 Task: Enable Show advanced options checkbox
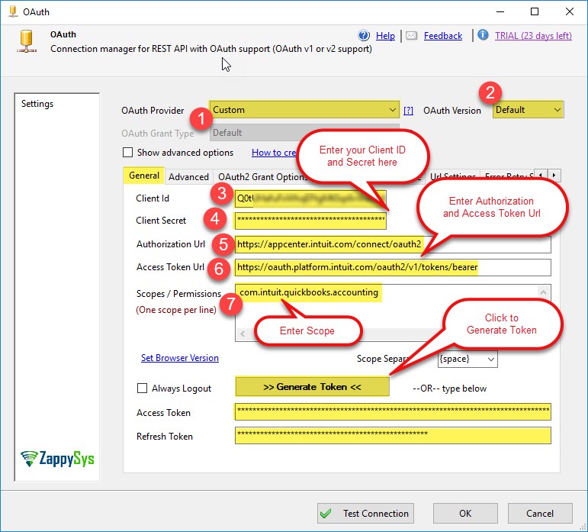click(127, 153)
